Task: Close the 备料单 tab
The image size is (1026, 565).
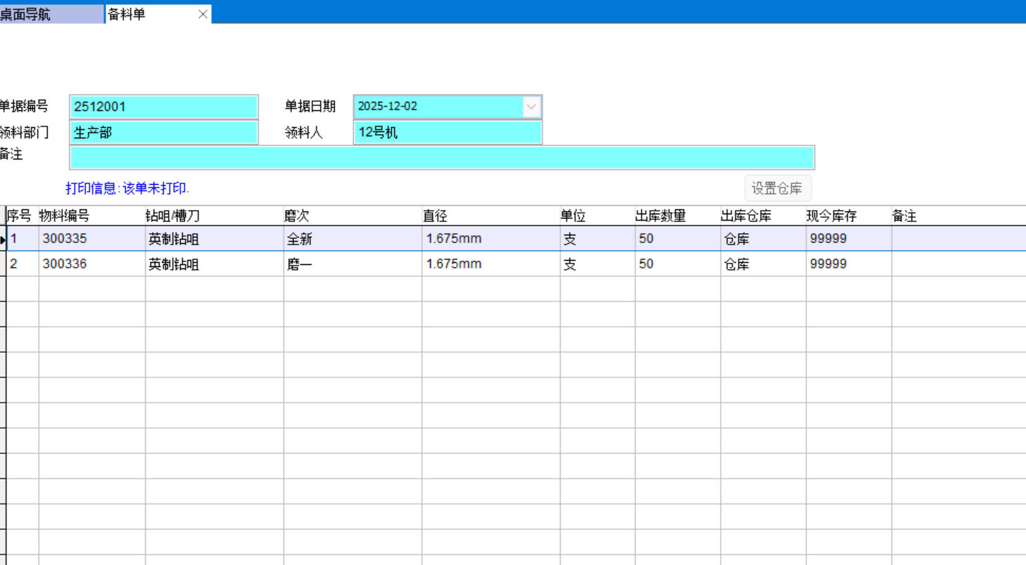Action: click(x=203, y=14)
